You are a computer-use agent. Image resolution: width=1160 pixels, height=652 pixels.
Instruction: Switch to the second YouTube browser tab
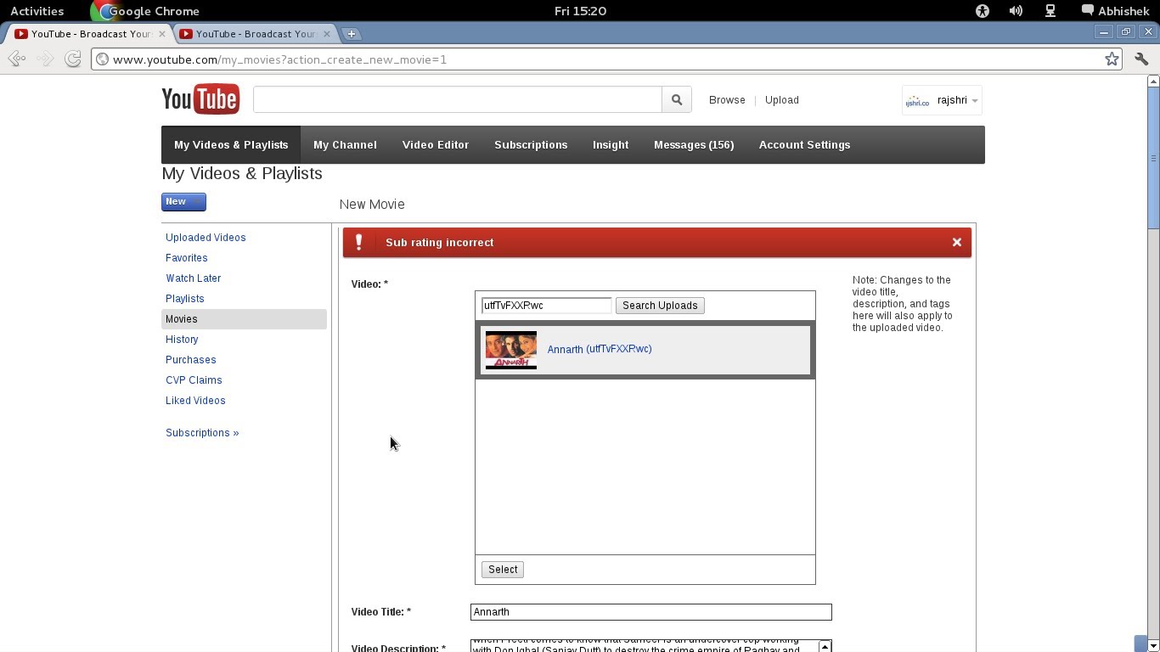(x=256, y=34)
